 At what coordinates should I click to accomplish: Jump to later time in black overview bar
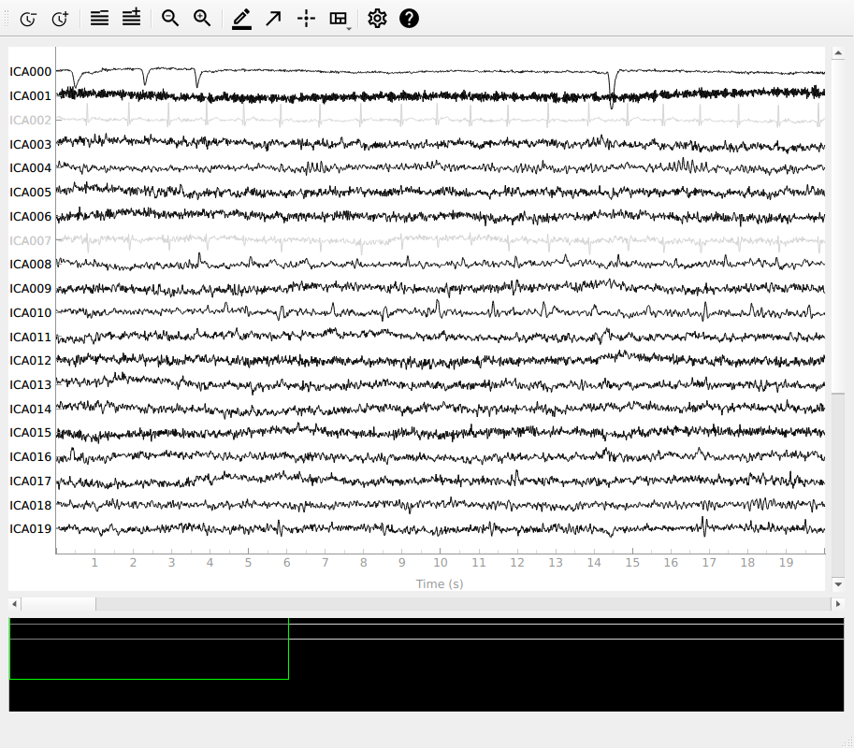pyautogui.click(x=567, y=664)
